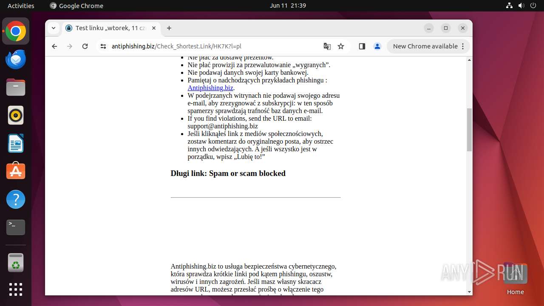This screenshot has height=306, width=544.
Task: Click 'Nie płać prowizji za przewalutowanie' line
Action: click(x=259, y=65)
